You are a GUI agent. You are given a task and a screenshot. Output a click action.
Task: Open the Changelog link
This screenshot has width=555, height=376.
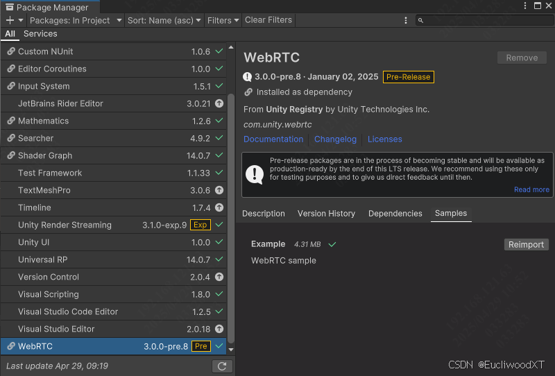pos(335,139)
